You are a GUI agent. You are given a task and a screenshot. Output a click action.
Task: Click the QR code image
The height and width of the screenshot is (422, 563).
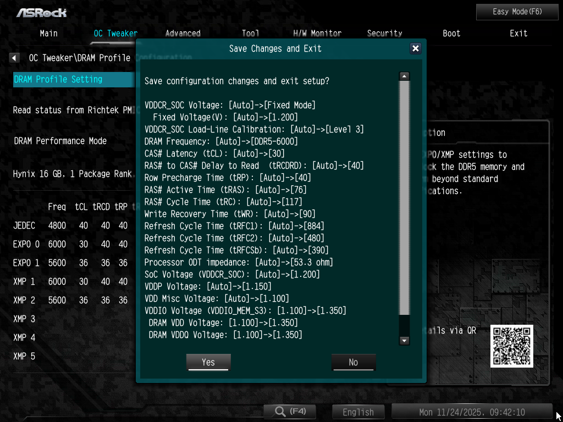coord(511,346)
